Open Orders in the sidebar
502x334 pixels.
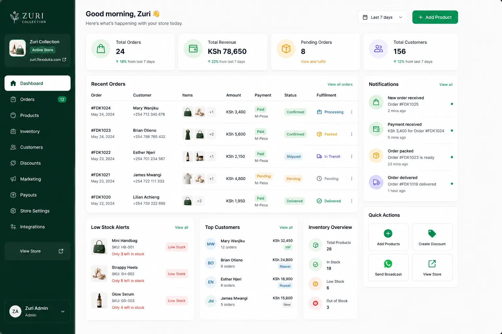[38, 99]
